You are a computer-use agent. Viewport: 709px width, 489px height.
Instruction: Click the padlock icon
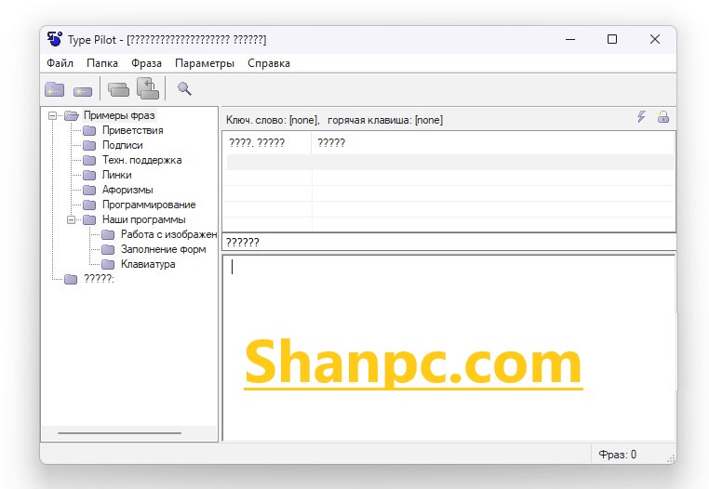[663, 117]
